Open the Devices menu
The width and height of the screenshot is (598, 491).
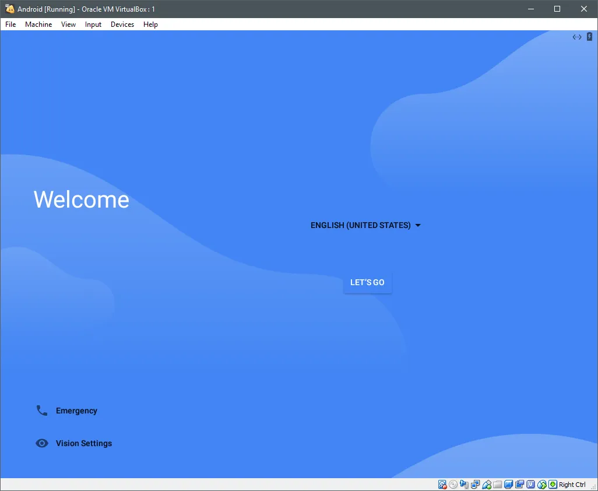122,24
